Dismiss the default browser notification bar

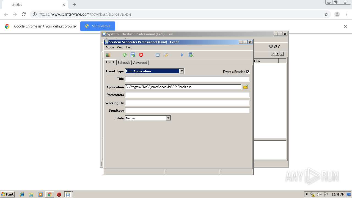tap(345, 26)
